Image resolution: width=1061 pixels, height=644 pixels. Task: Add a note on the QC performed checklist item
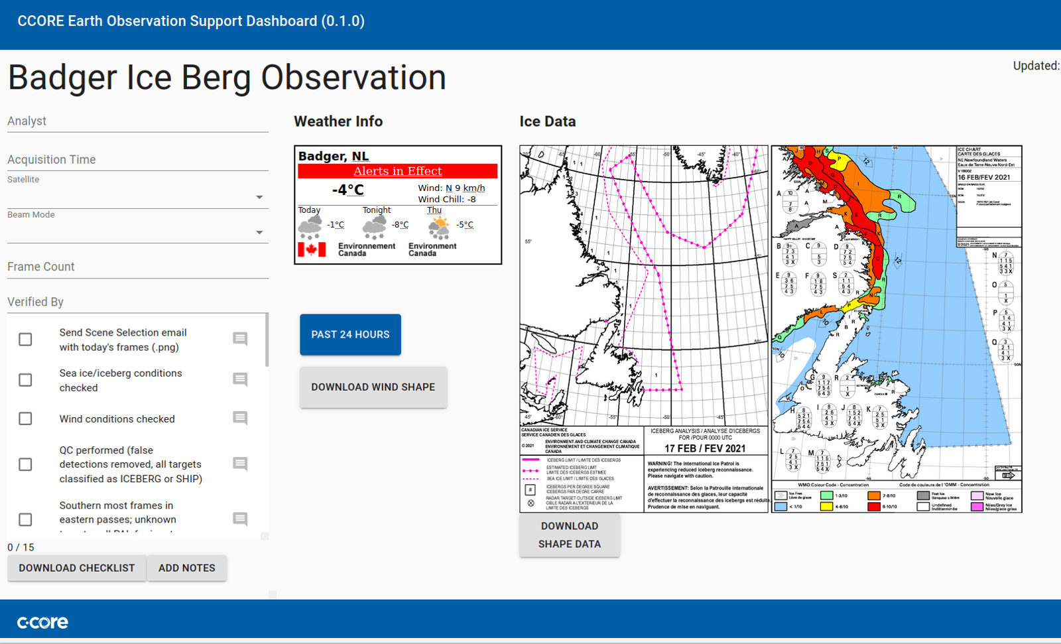click(x=239, y=464)
